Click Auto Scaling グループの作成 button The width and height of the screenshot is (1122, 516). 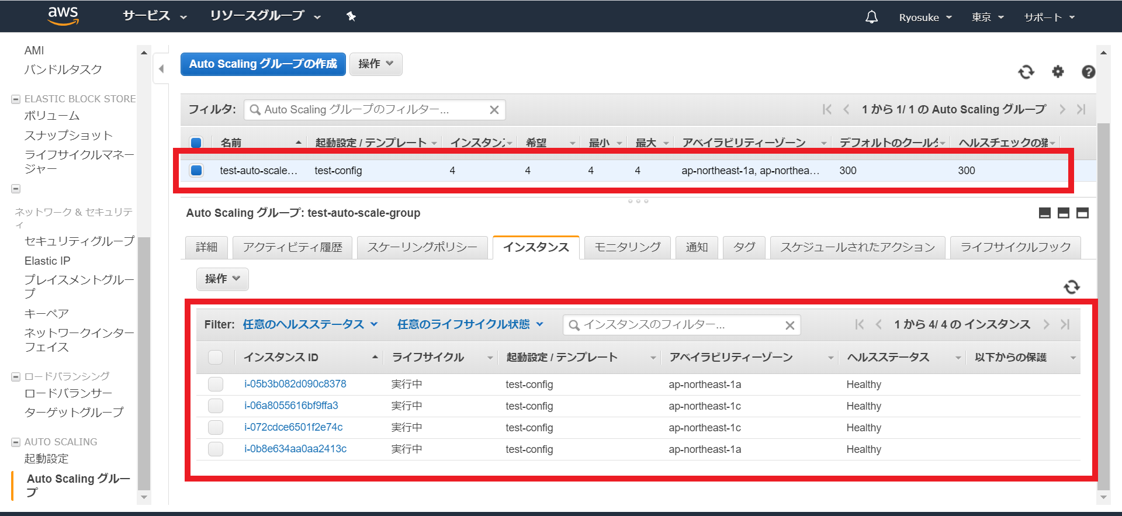pos(263,64)
